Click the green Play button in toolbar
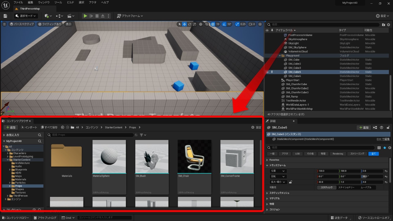This screenshot has height=221, width=393. (x=85, y=16)
